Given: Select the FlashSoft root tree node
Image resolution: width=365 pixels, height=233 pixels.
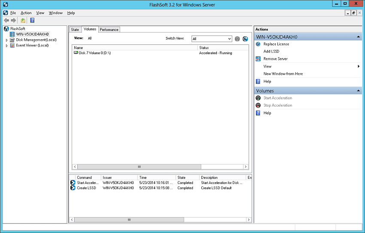Looking at the screenshot, I should (x=18, y=29).
